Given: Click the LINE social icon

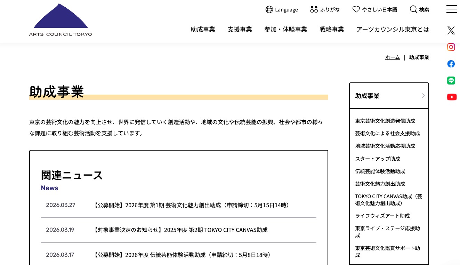Looking at the screenshot, I should (451, 80).
